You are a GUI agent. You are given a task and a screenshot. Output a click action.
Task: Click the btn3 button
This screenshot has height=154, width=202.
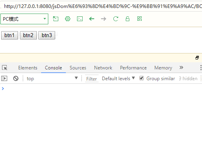pos(47,36)
